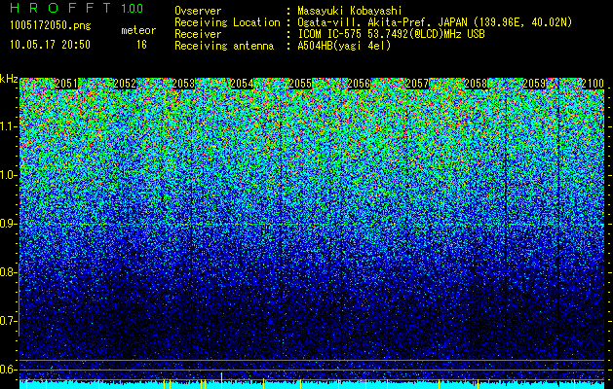Viewport: 613px width, 389px height.
Task: Click the 0.8 frequency axis label
Action: pyautogui.click(x=8, y=272)
